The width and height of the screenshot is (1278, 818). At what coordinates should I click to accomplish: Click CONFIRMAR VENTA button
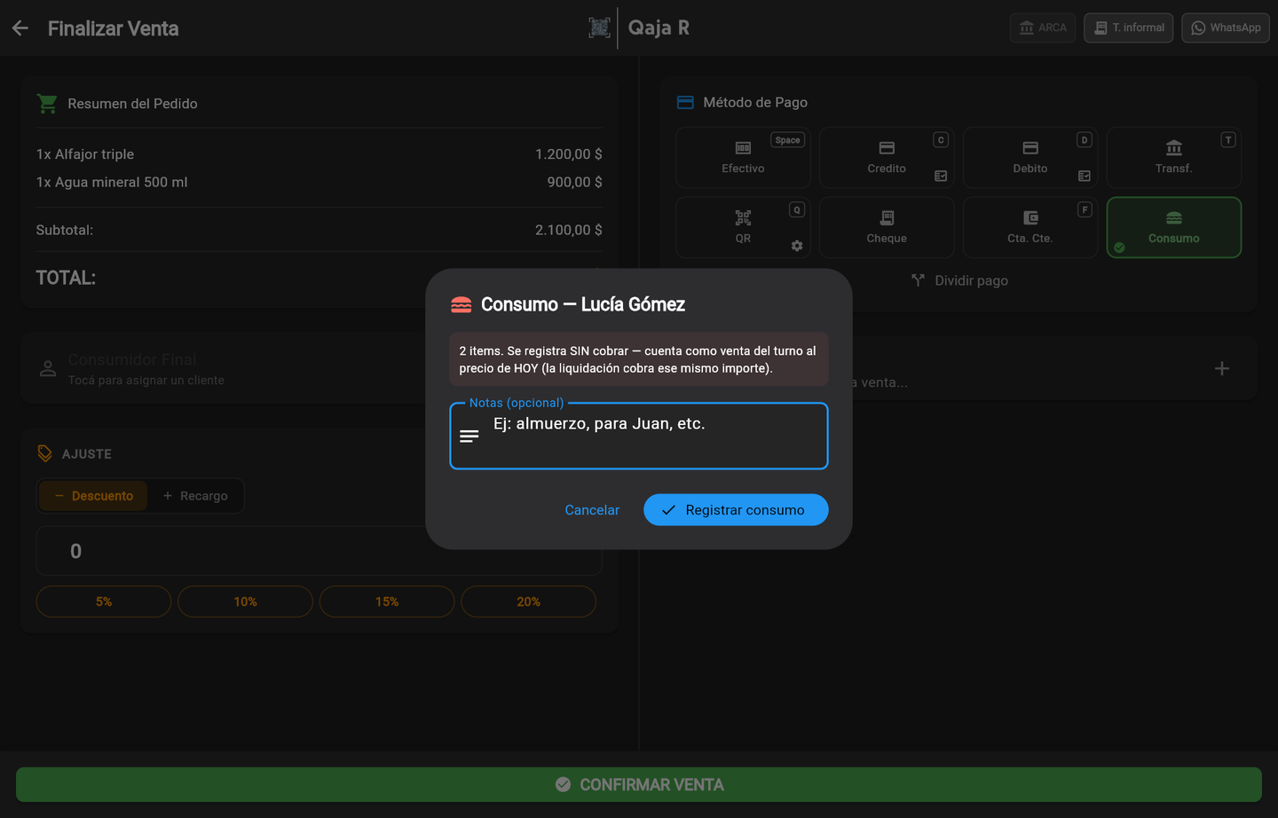pos(639,784)
